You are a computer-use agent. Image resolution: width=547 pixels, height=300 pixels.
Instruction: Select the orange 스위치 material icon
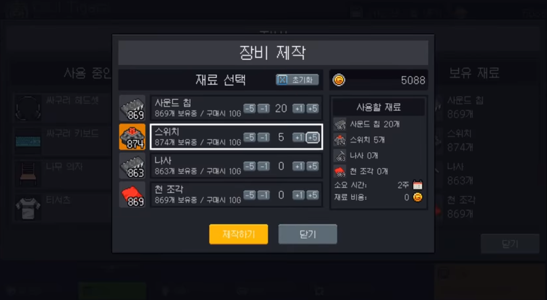132,137
